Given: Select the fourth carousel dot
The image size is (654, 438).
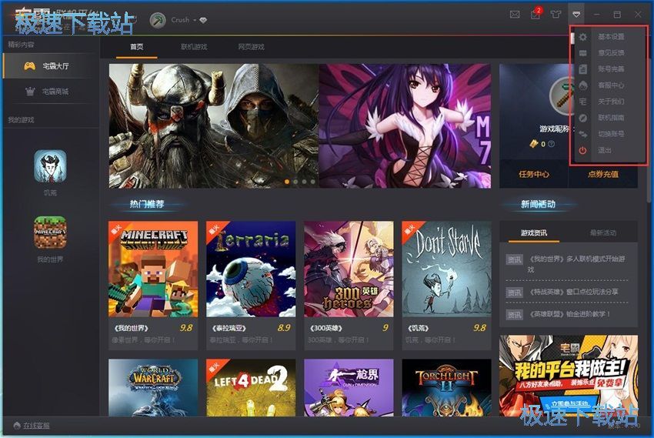Looking at the screenshot, I should coord(313,182).
